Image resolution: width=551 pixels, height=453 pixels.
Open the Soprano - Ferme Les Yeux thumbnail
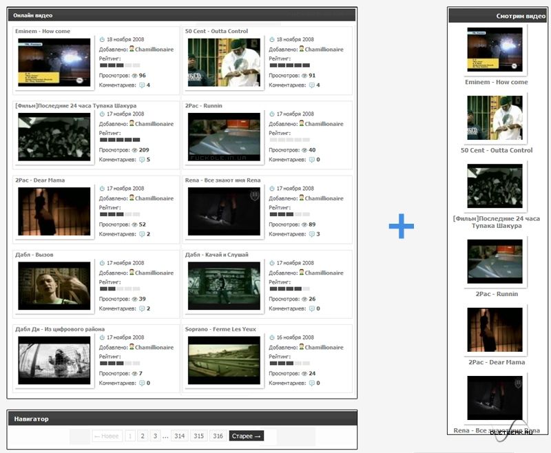225,360
